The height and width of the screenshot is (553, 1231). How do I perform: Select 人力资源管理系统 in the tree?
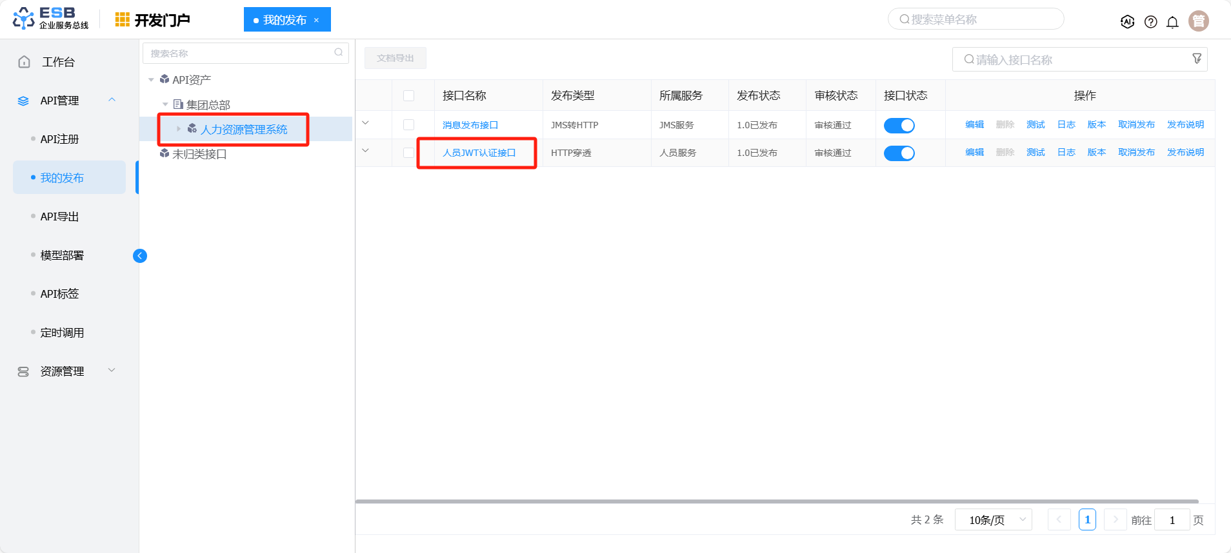coord(244,130)
